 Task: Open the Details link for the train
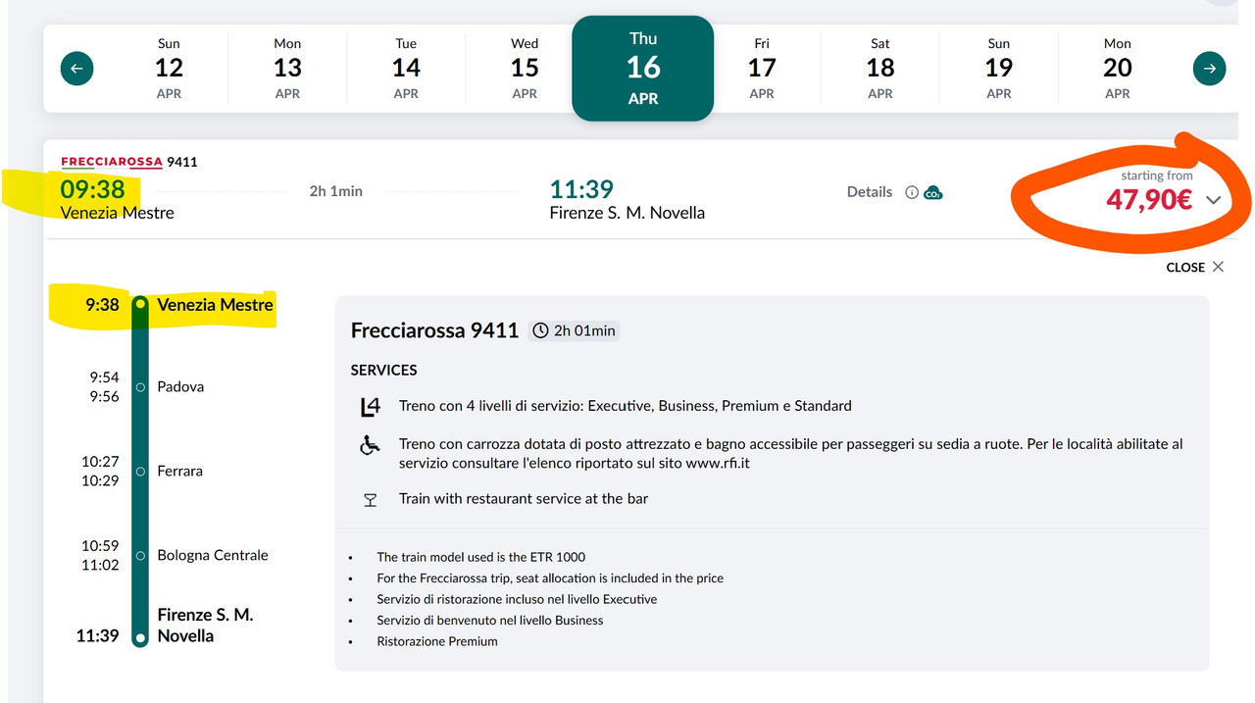pyautogui.click(x=869, y=192)
